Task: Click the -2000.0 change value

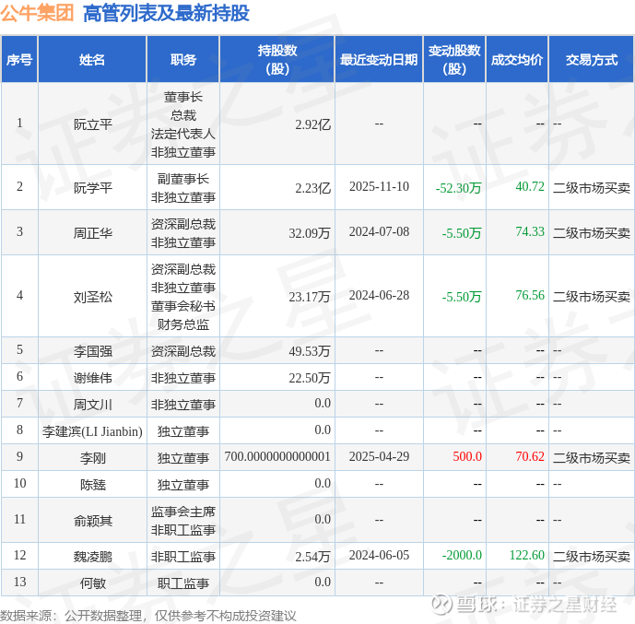Action: [462, 555]
